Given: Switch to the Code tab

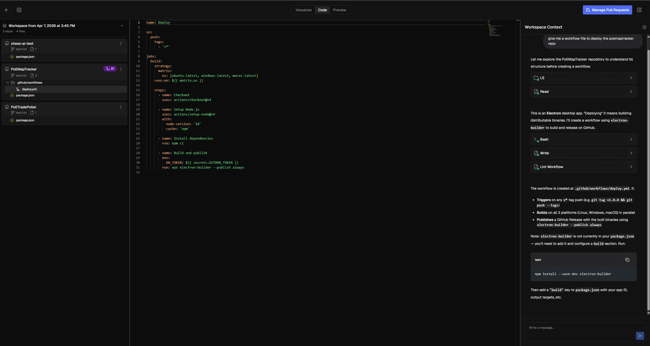Looking at the screenshot, I should click(322, 10).
